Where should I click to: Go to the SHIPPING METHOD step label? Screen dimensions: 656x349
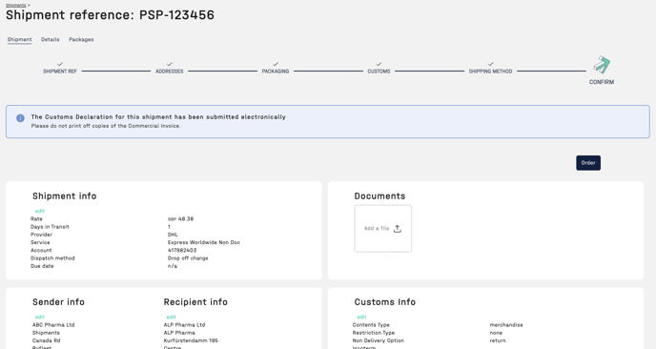[490, 72]
